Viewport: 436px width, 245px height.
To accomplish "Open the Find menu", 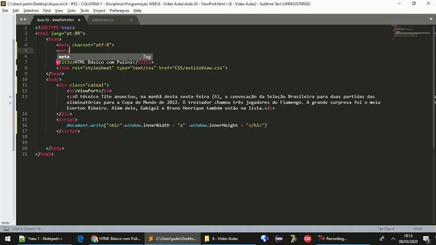I will click(47, 10).
